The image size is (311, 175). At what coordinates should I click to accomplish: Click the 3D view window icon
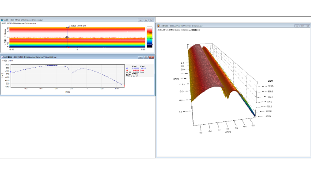pyautogui.click(x=159, y=26)
